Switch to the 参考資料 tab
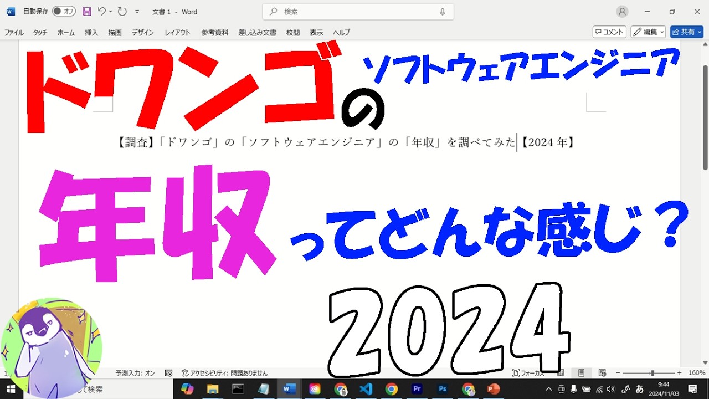The height and width of the screenshot is (399, 709). pos(215,33)
